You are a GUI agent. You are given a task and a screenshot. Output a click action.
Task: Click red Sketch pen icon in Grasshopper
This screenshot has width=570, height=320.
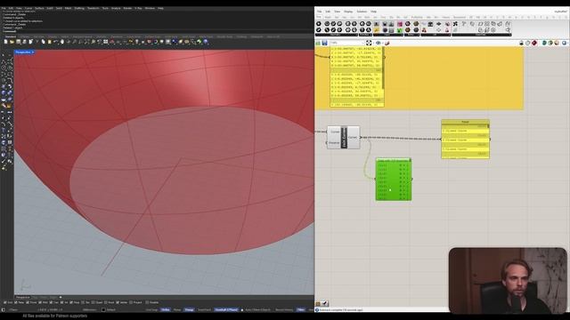click(387, 43)
